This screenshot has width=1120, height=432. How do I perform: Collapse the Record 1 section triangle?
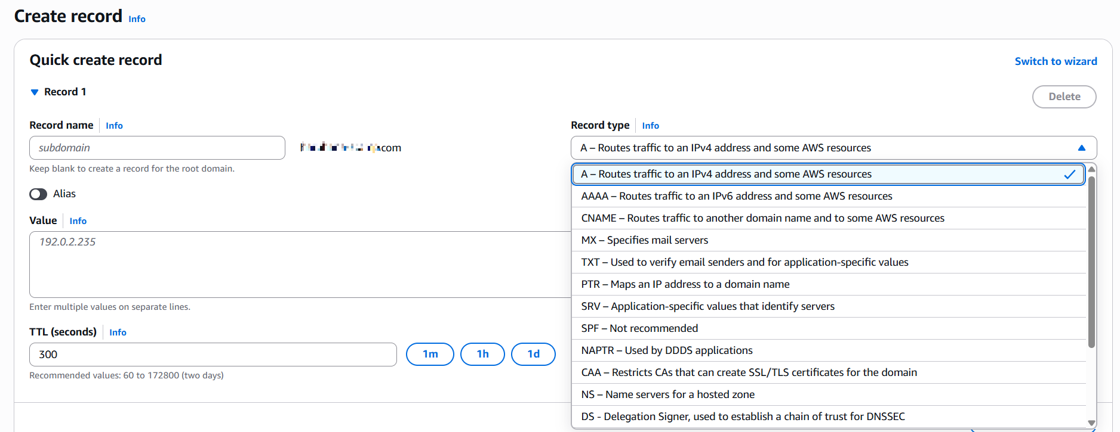pos(35,92)
